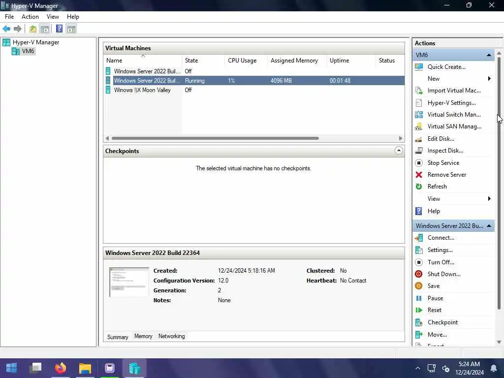Select the Running Windows Server 2022 VM row

coord(254,81)
